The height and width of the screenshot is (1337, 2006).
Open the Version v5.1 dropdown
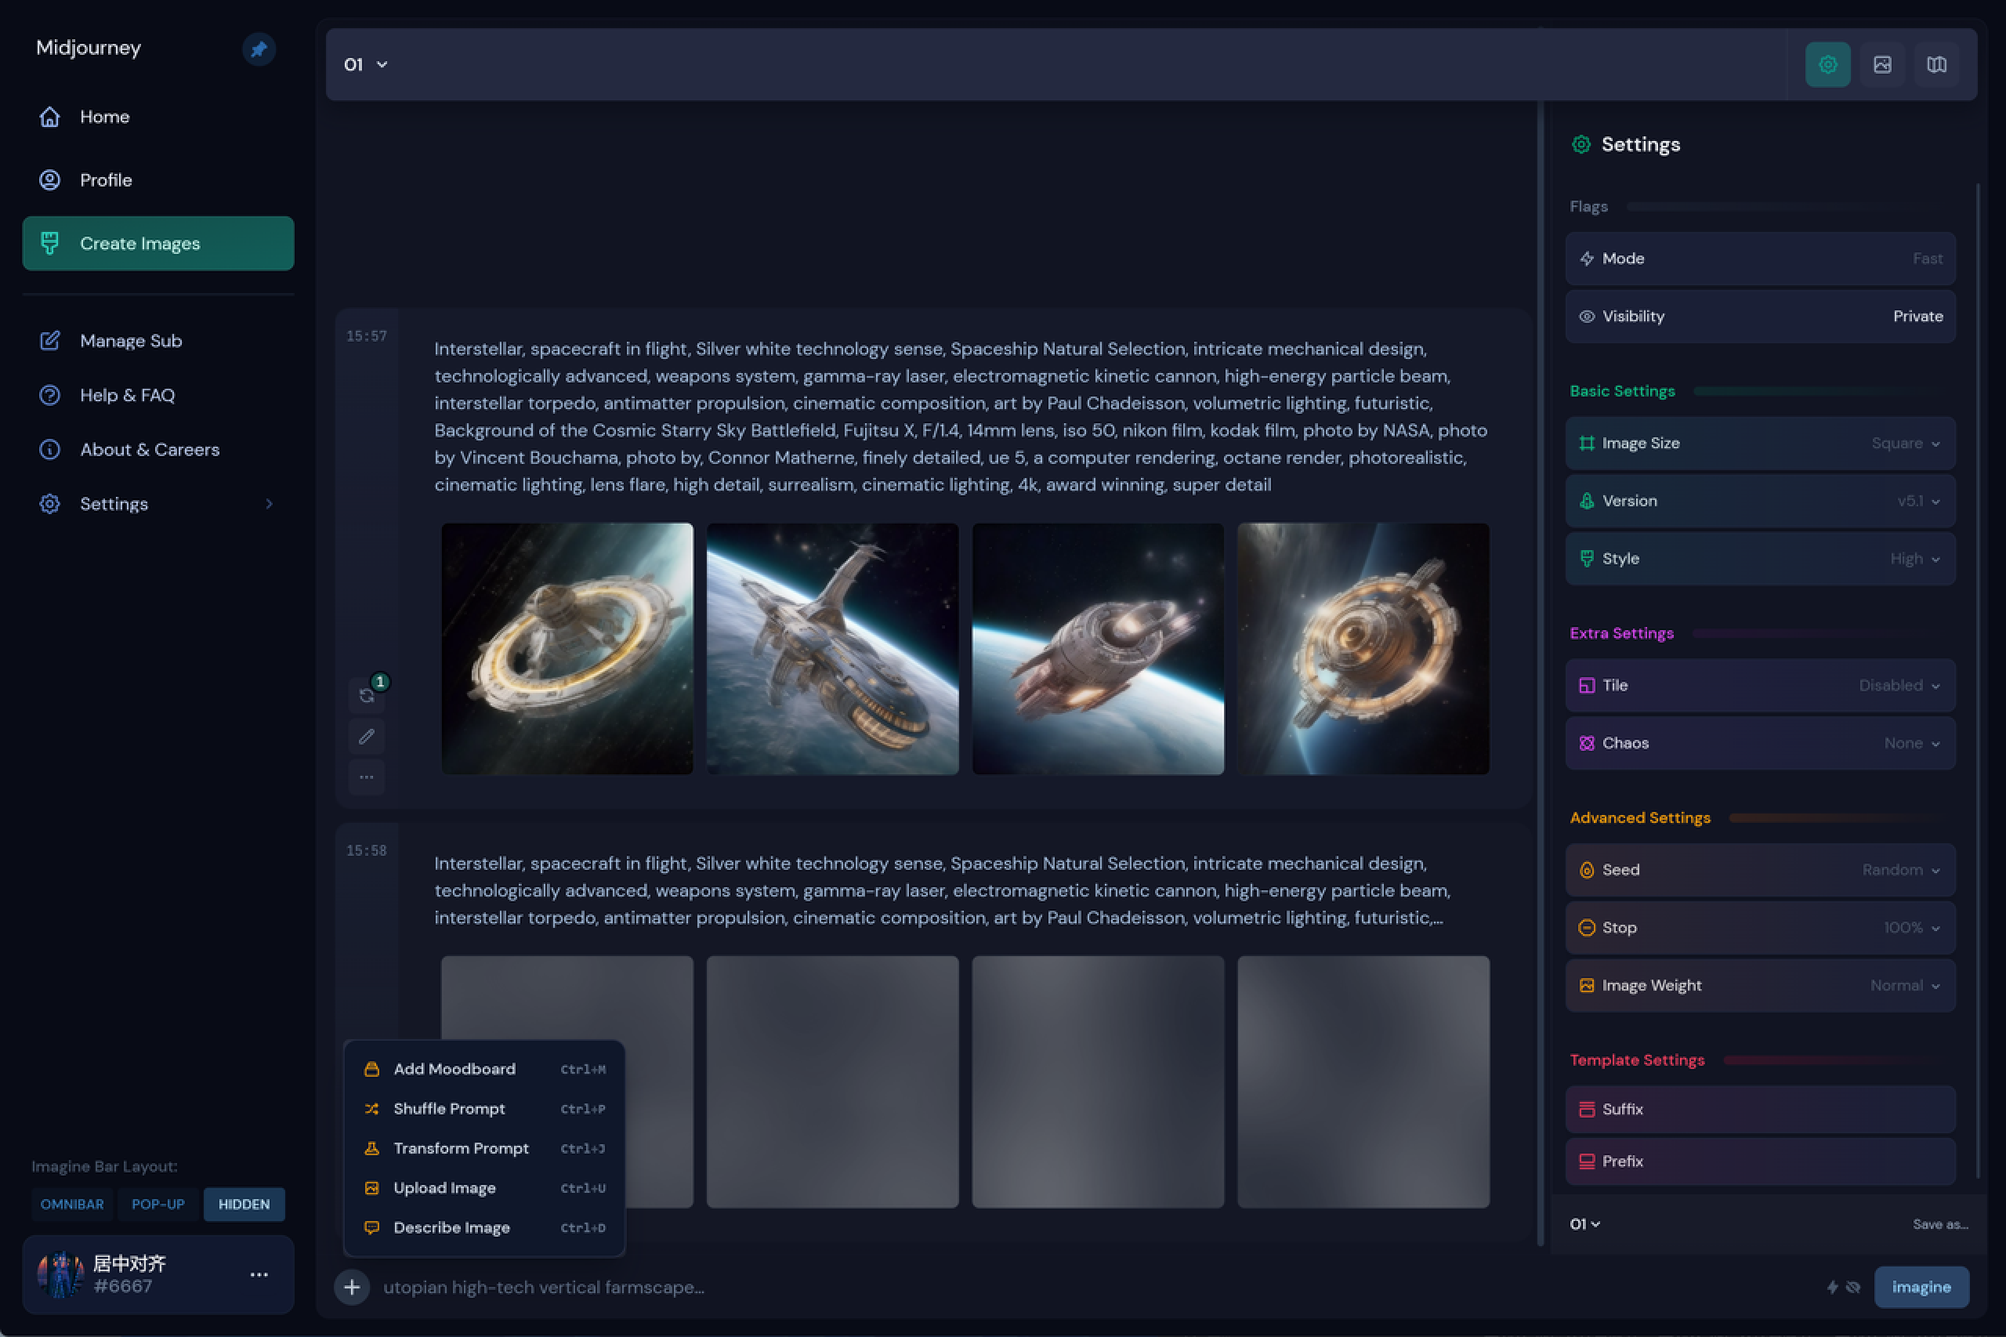pyautogui.click(x=1760, y=501)
